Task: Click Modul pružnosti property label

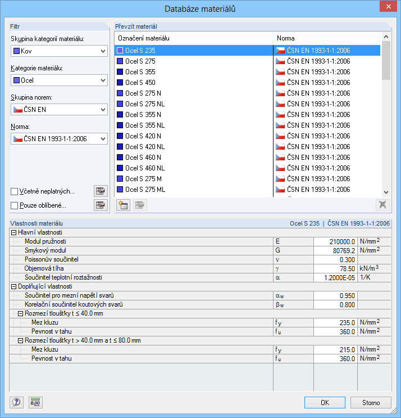Action: click(45, 241)
